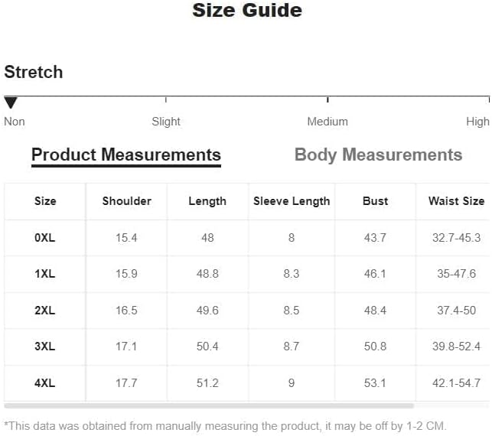Click the Sleeve Length column header
This screenshot has height=436, width=492.
pyautogui.click(x=292, y=201)
